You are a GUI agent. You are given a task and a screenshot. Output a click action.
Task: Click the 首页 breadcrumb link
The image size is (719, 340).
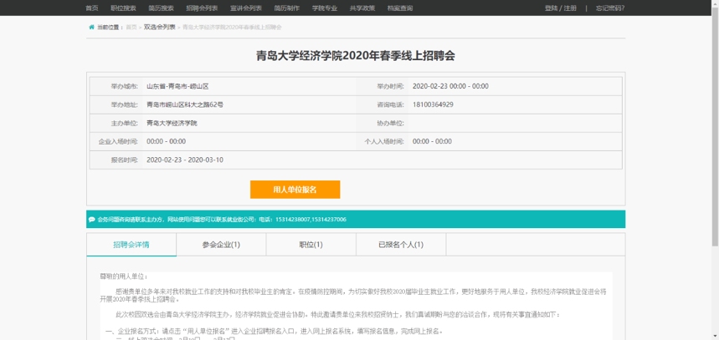pos(131,28)
